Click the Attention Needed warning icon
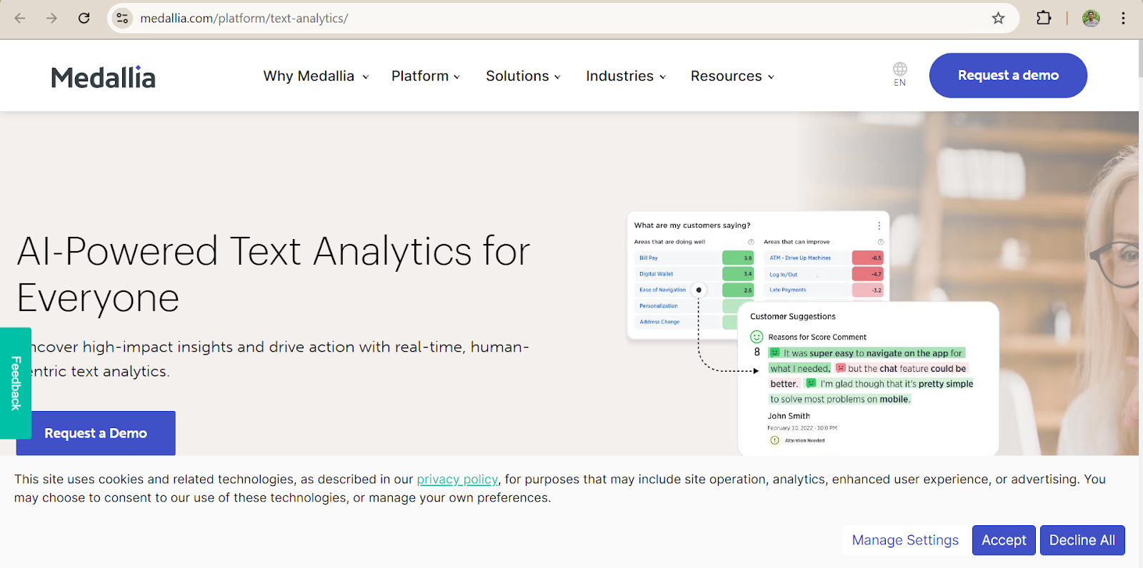The width and height of the screenshot is (1143, 568). click(x=774, y=440)
